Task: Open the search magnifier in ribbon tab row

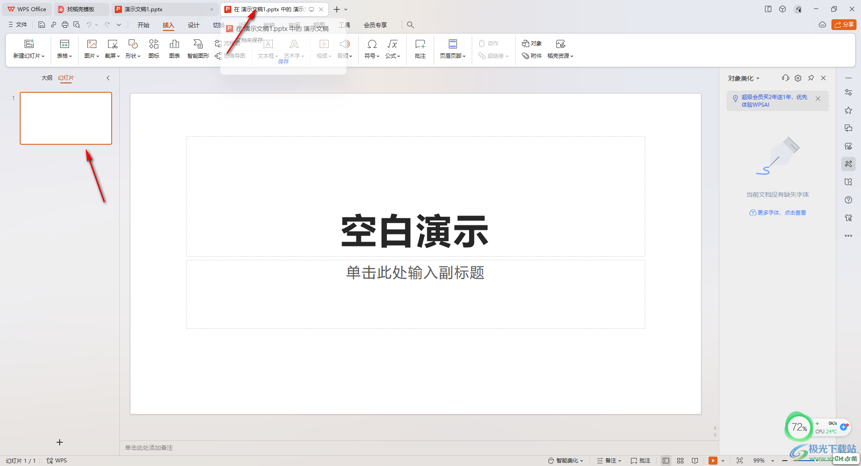Action: coord(410,25)
